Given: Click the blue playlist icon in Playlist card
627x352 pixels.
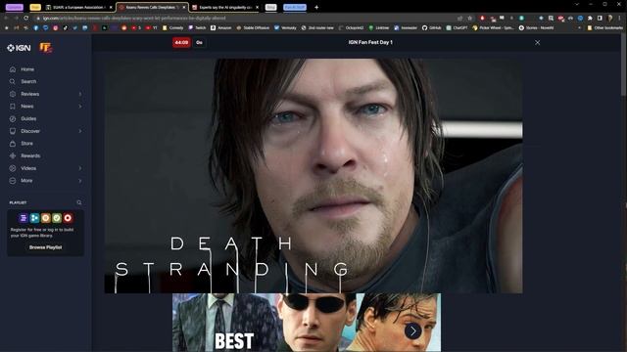Looking at the screenshot, I should 34,218.
